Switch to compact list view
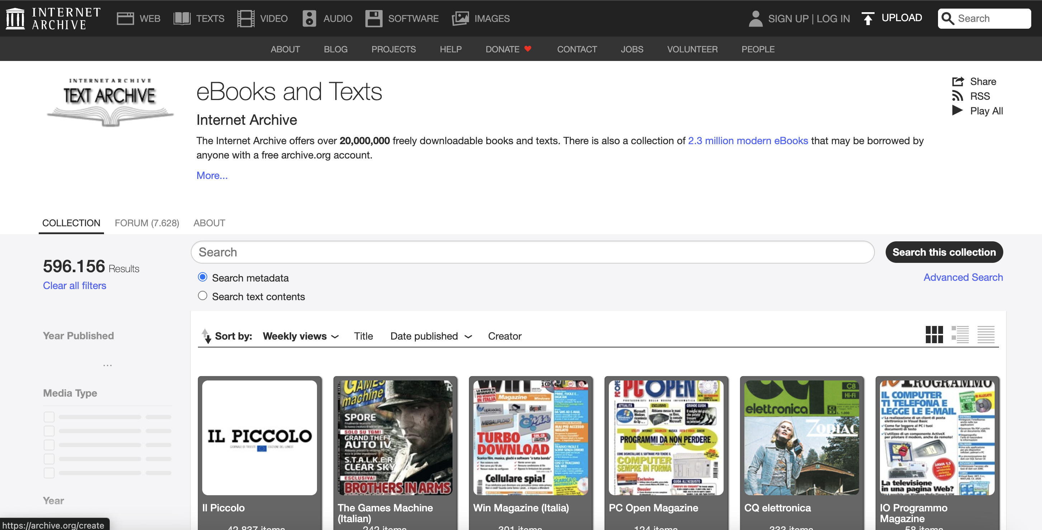Screen dimensions: 1042x530 tap(986, 335)
